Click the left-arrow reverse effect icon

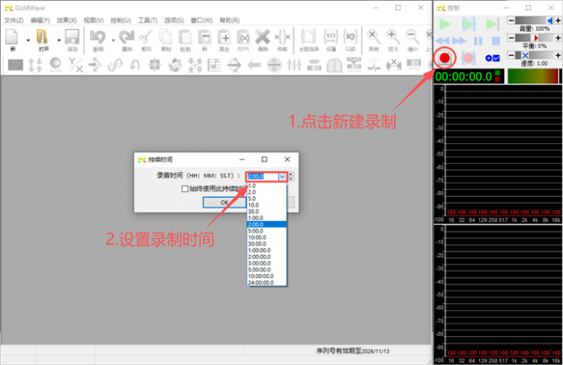[x=254, y=65]
